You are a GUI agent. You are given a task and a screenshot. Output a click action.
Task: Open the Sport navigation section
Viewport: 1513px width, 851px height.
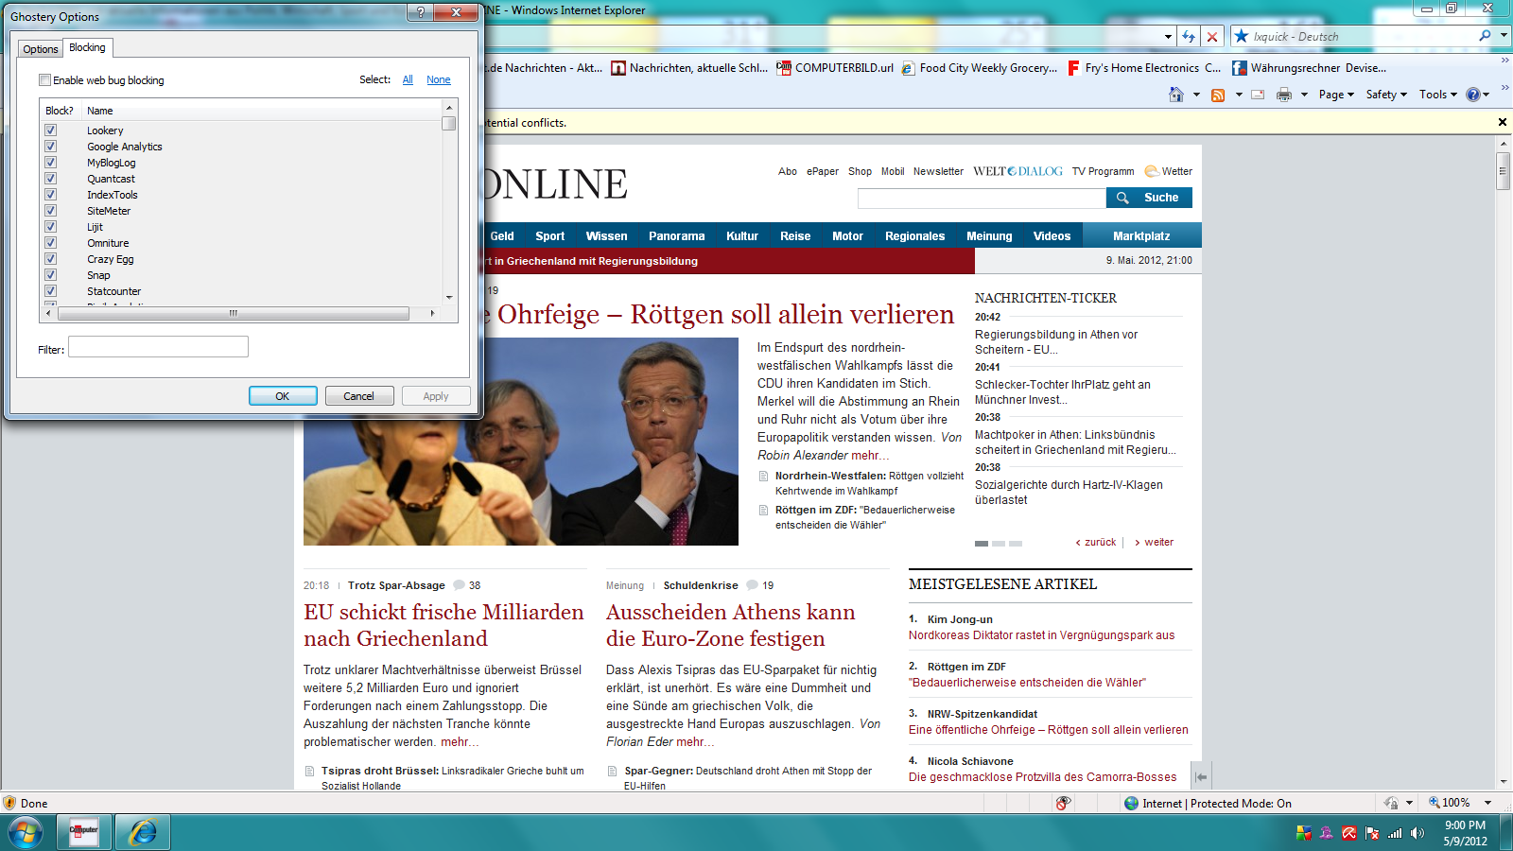[x=549, y=236]
